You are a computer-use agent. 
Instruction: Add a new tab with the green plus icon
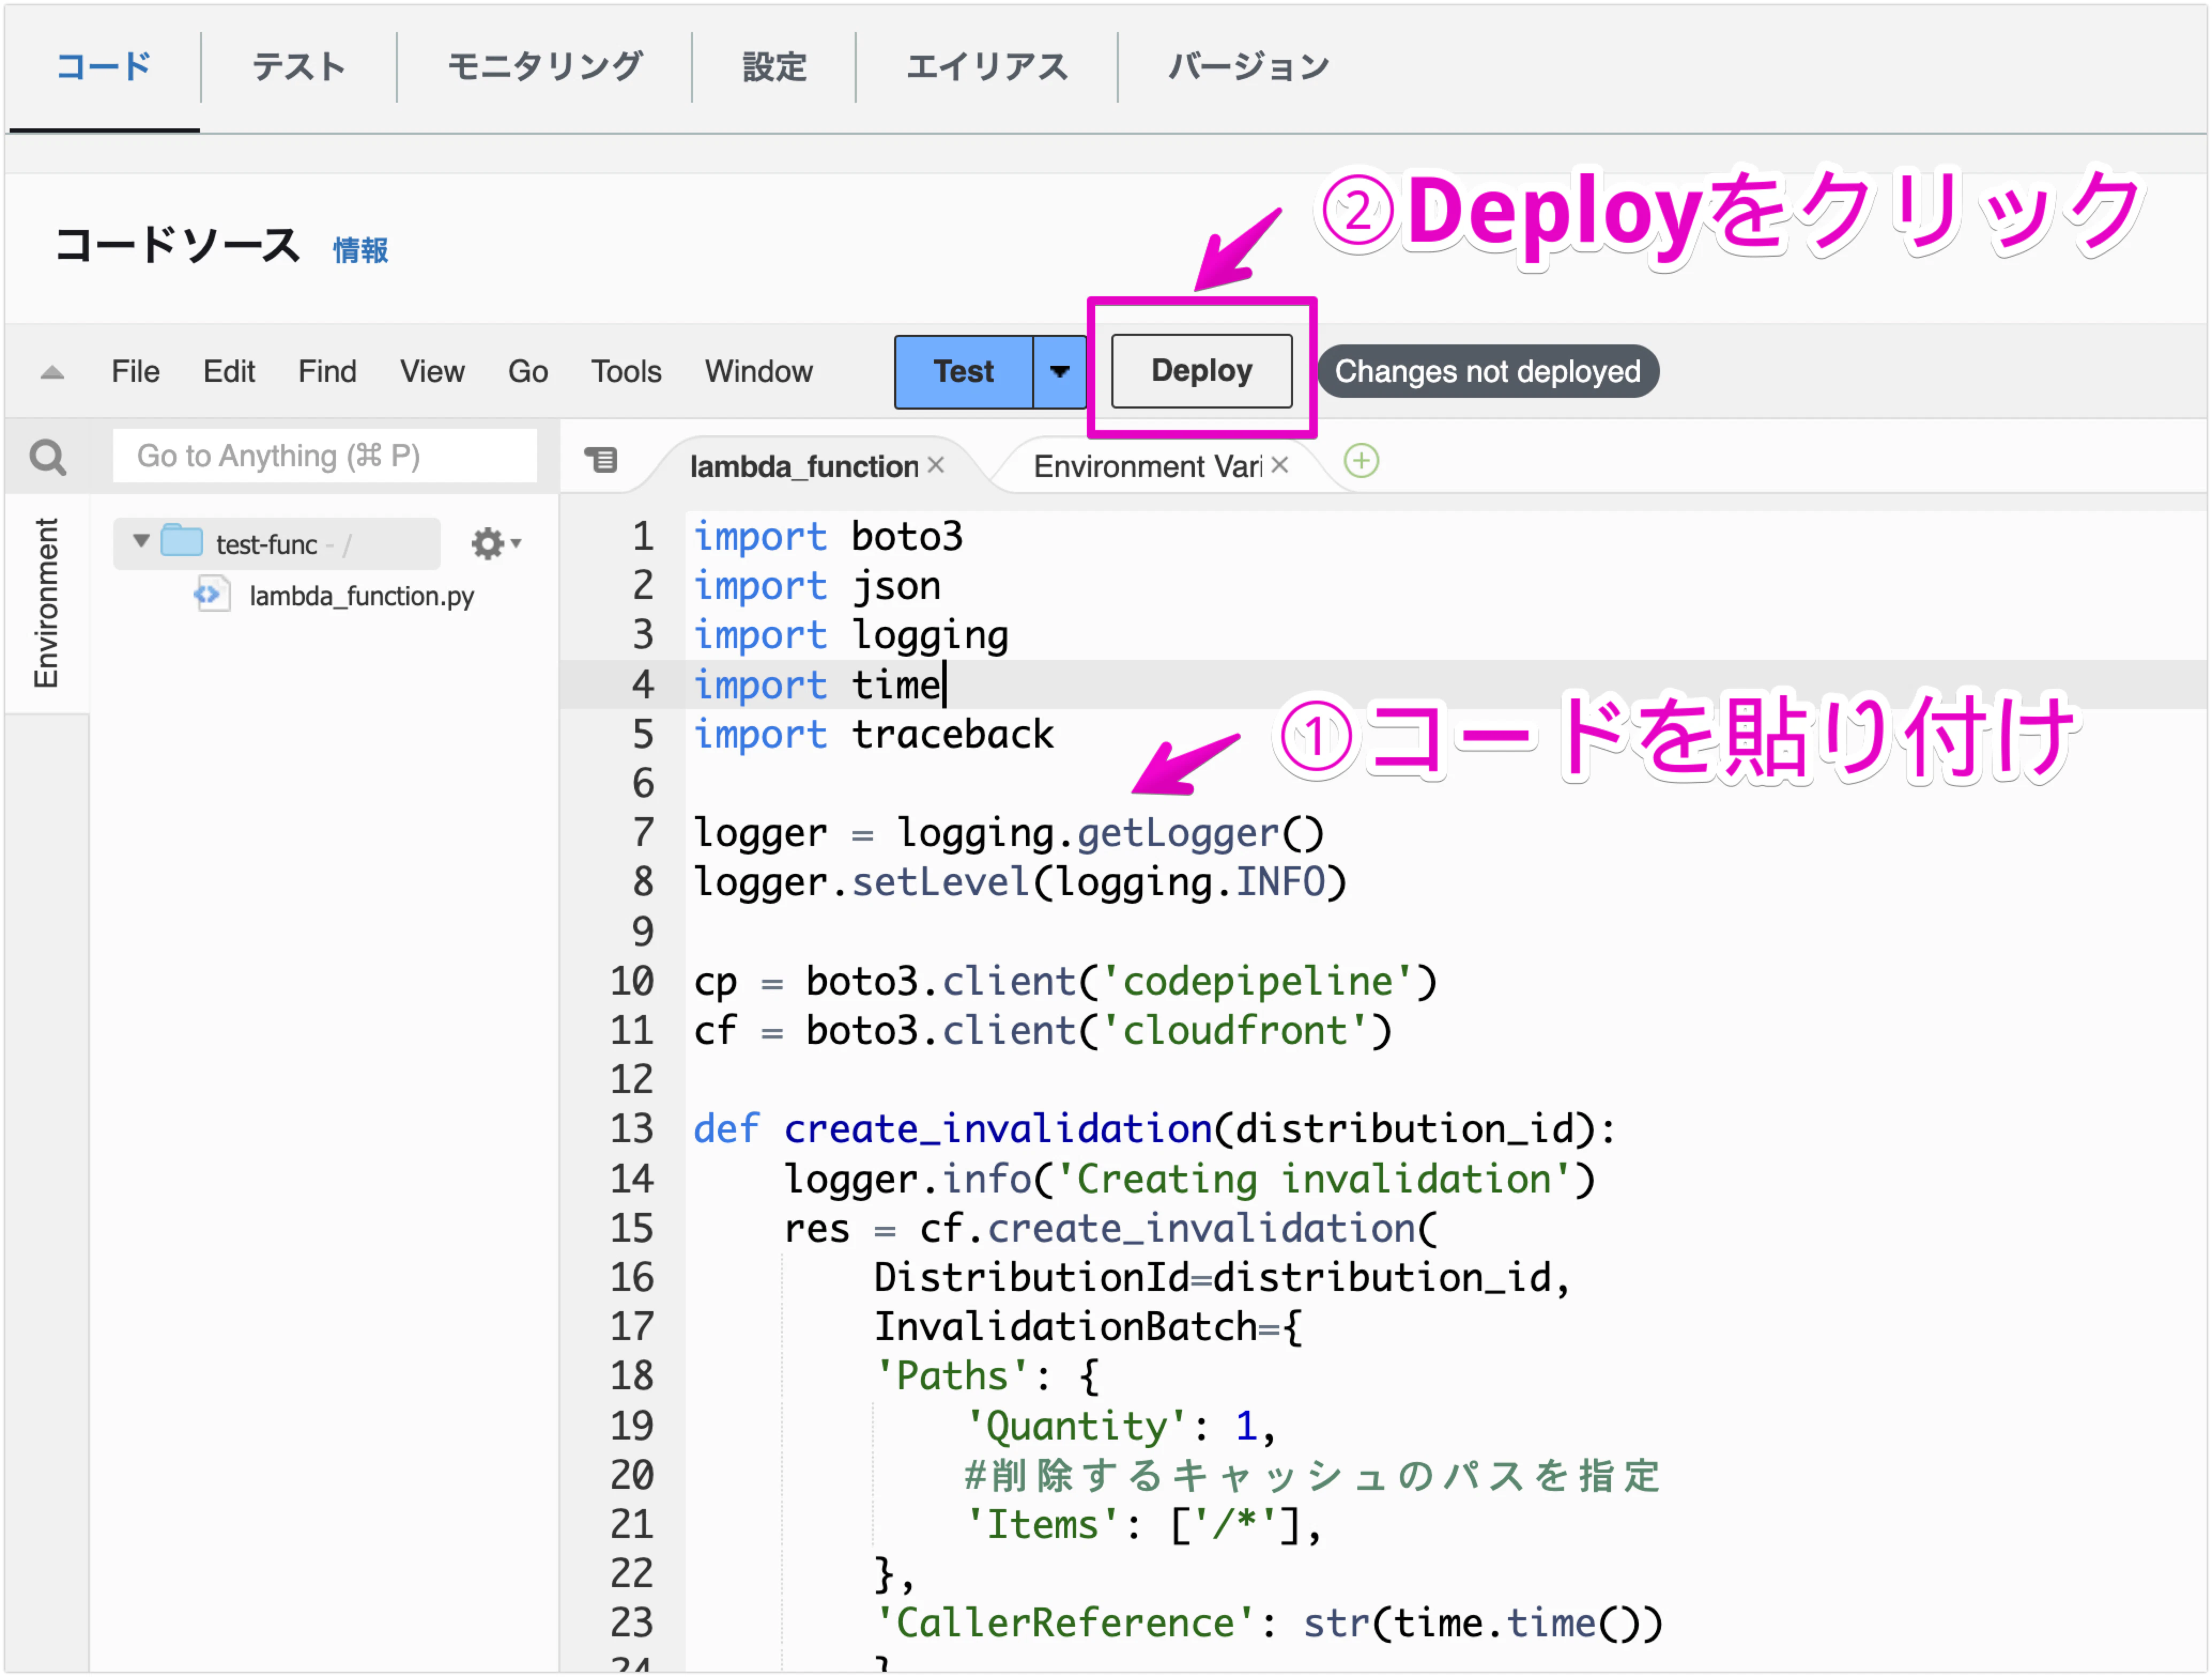(1361, 461)
